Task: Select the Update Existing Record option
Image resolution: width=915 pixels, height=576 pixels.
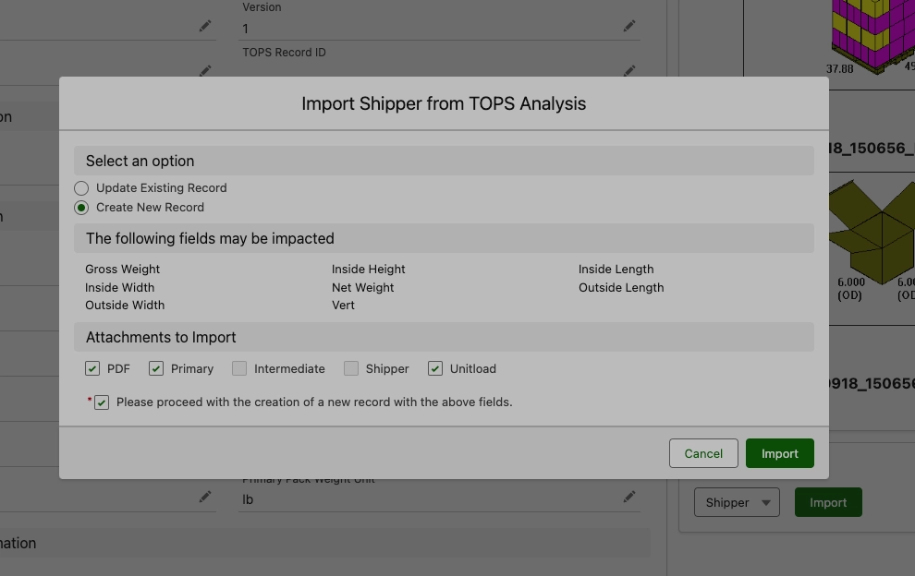Action: 81,188
